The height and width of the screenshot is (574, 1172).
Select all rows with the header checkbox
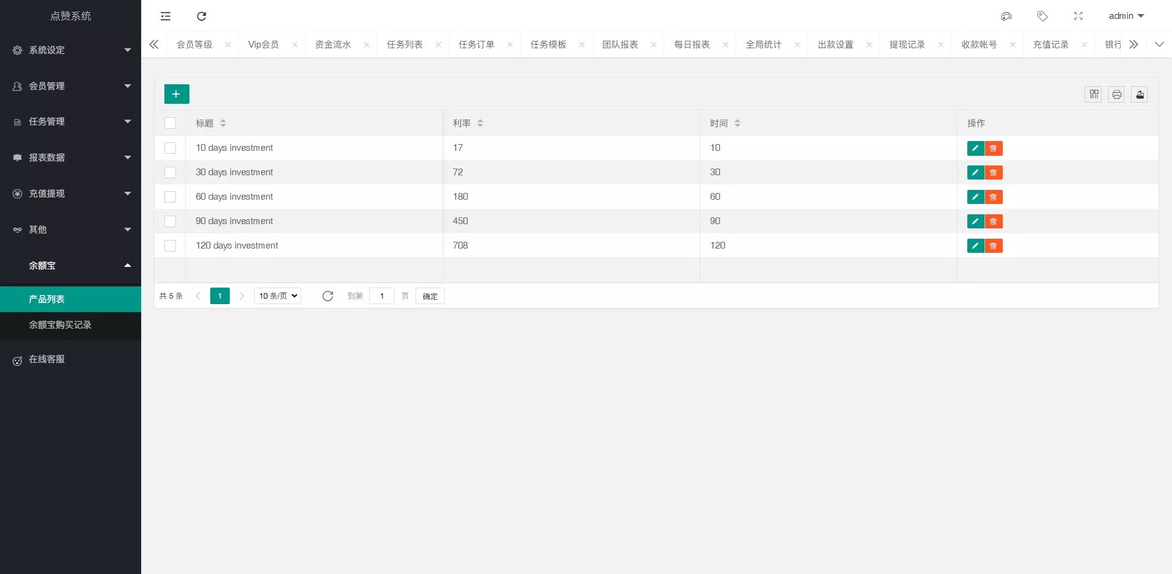tap(170, 123)
